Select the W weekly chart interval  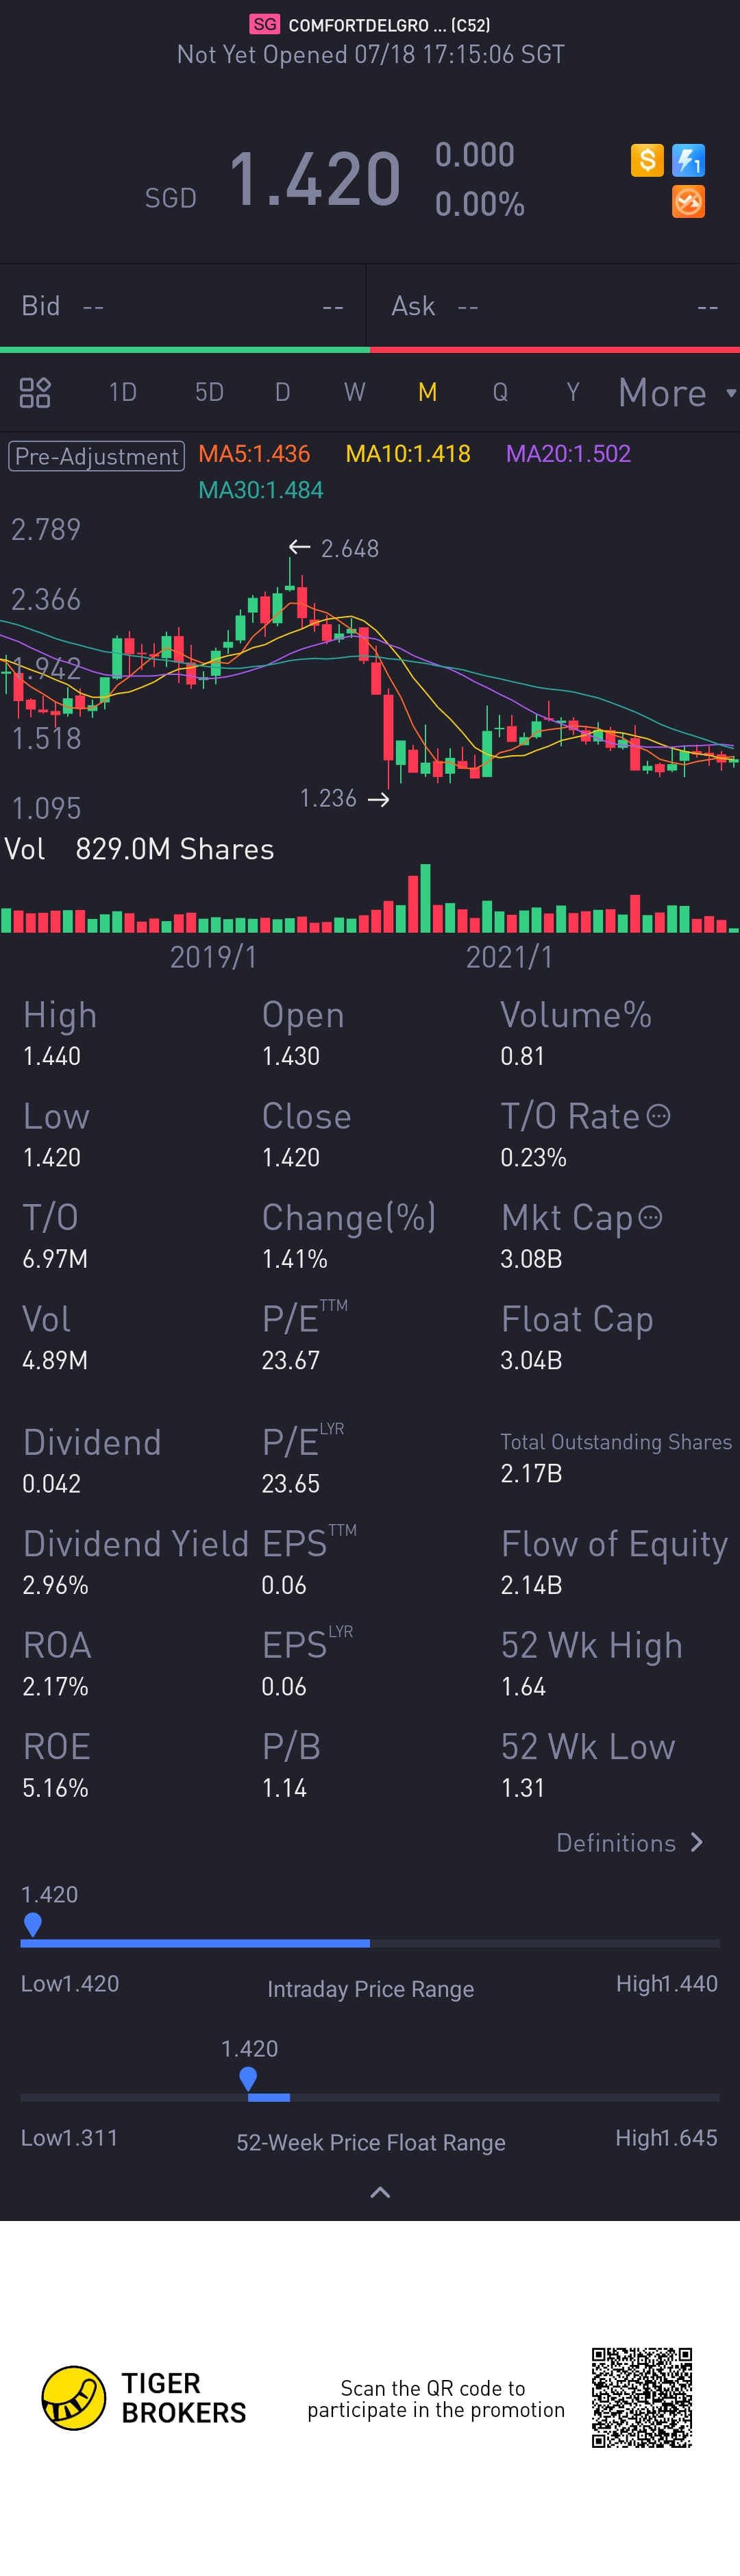point(354,392)
